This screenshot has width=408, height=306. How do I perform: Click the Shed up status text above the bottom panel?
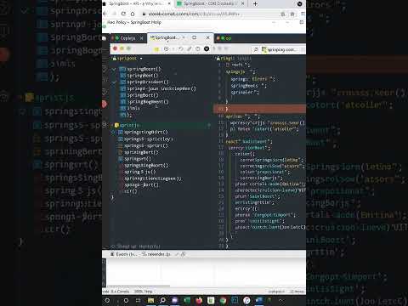[x=139, y=246]
